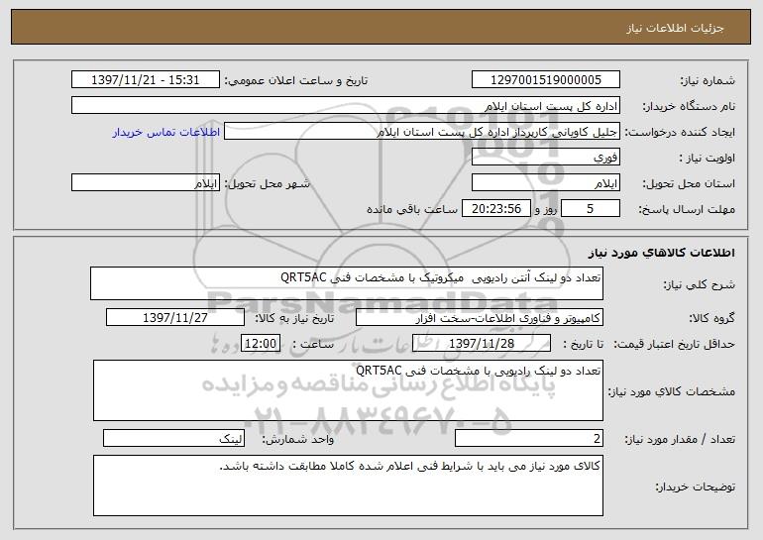The image size is (763, 540).
Task: Select the delivery province field ایلام
Action: tap(545, 183)
